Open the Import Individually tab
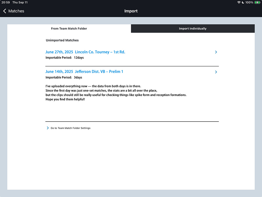The height and width of the screenshot is (197, 262). [193, 29]
